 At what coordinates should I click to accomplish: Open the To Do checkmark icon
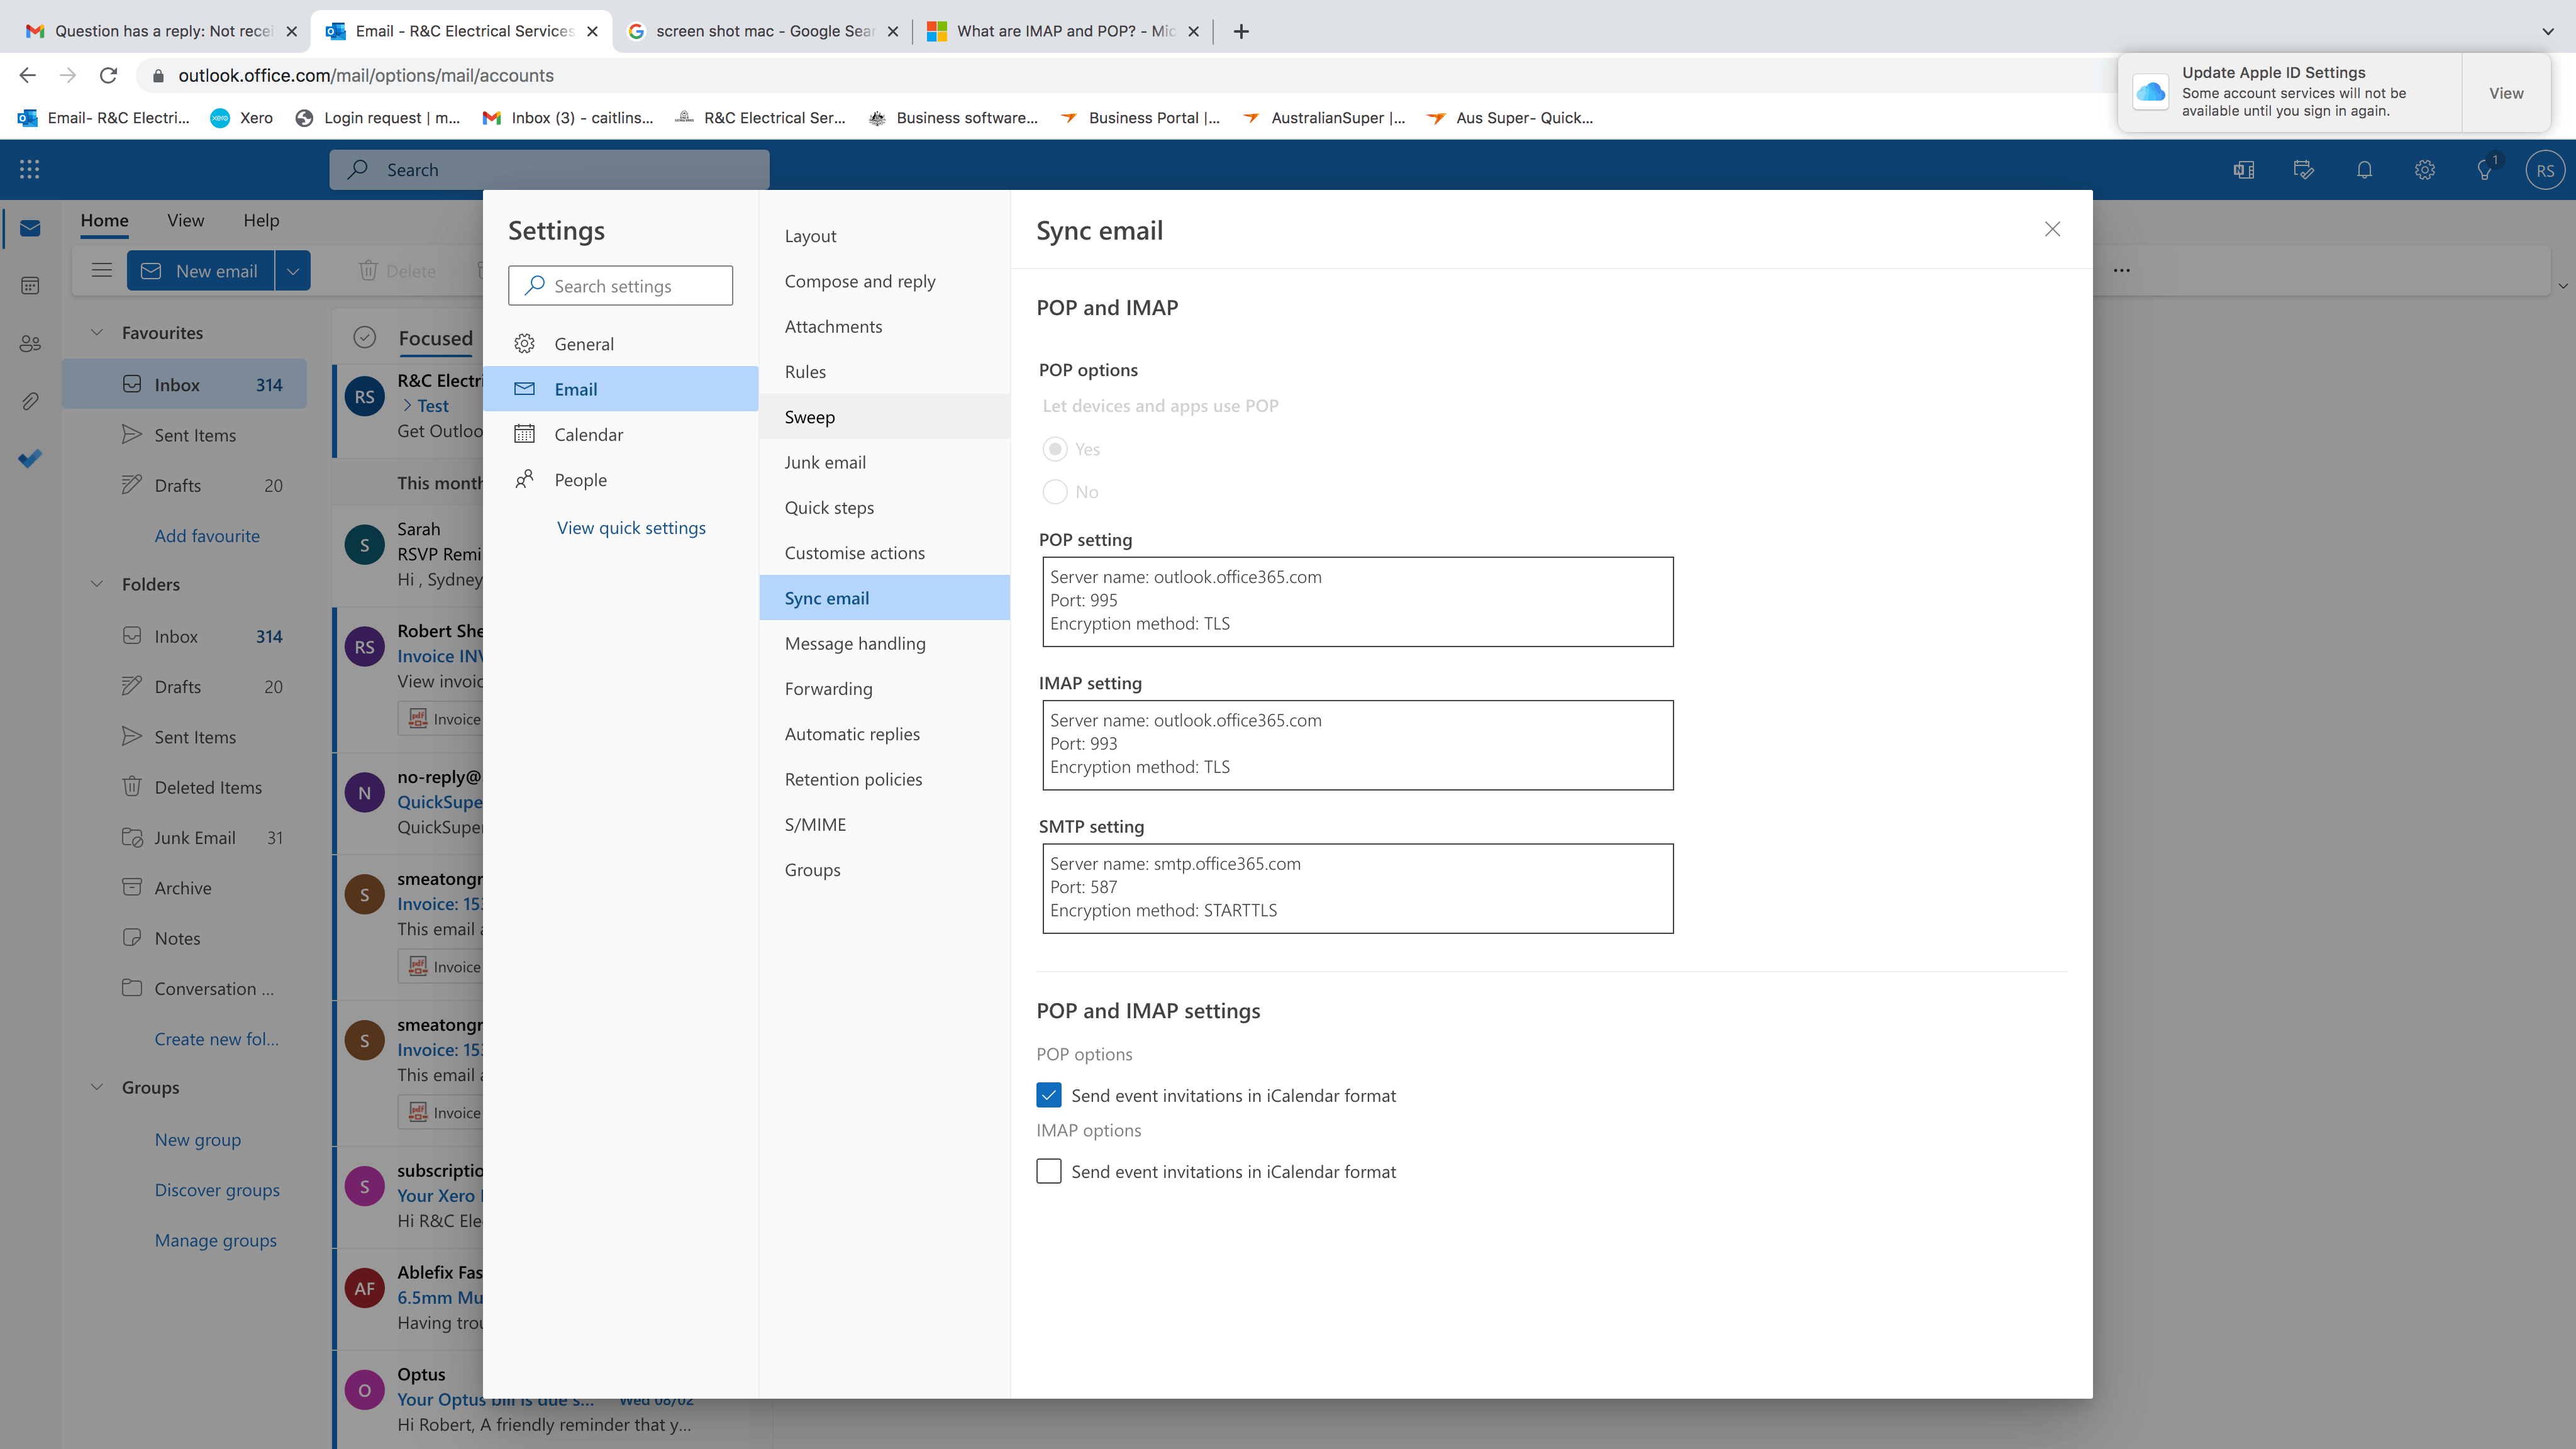click(x=30, y=459)
